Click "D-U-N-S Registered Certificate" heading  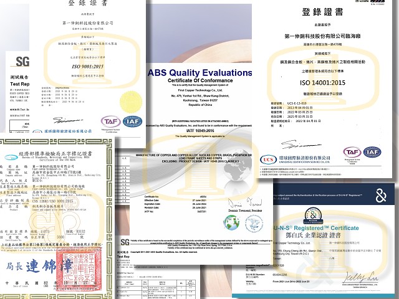[x=315, y=228]
